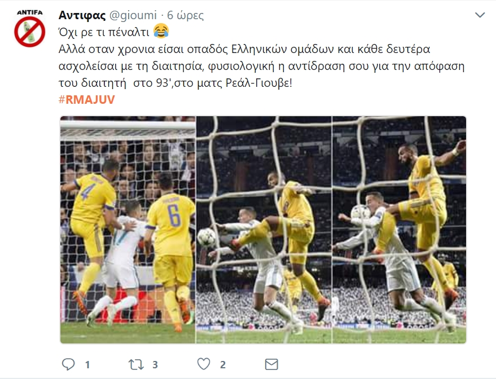Open the ANTIFA profile avatar
The image size is (496, 379).
click(30, 28)
